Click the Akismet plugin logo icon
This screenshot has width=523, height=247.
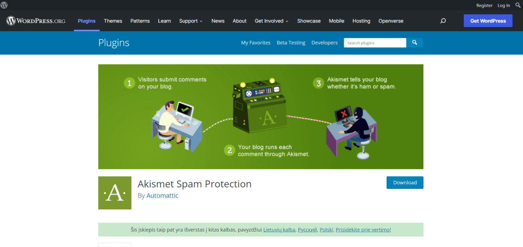(x=115, y=193)
